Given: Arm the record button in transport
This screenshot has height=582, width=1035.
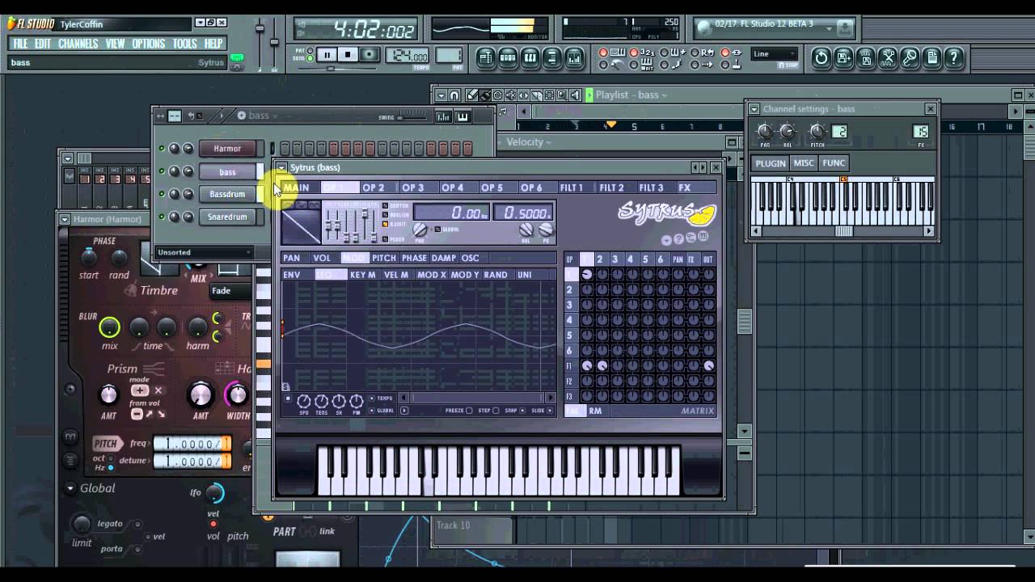Looking at the screenshot, I should tap(369, 55).
